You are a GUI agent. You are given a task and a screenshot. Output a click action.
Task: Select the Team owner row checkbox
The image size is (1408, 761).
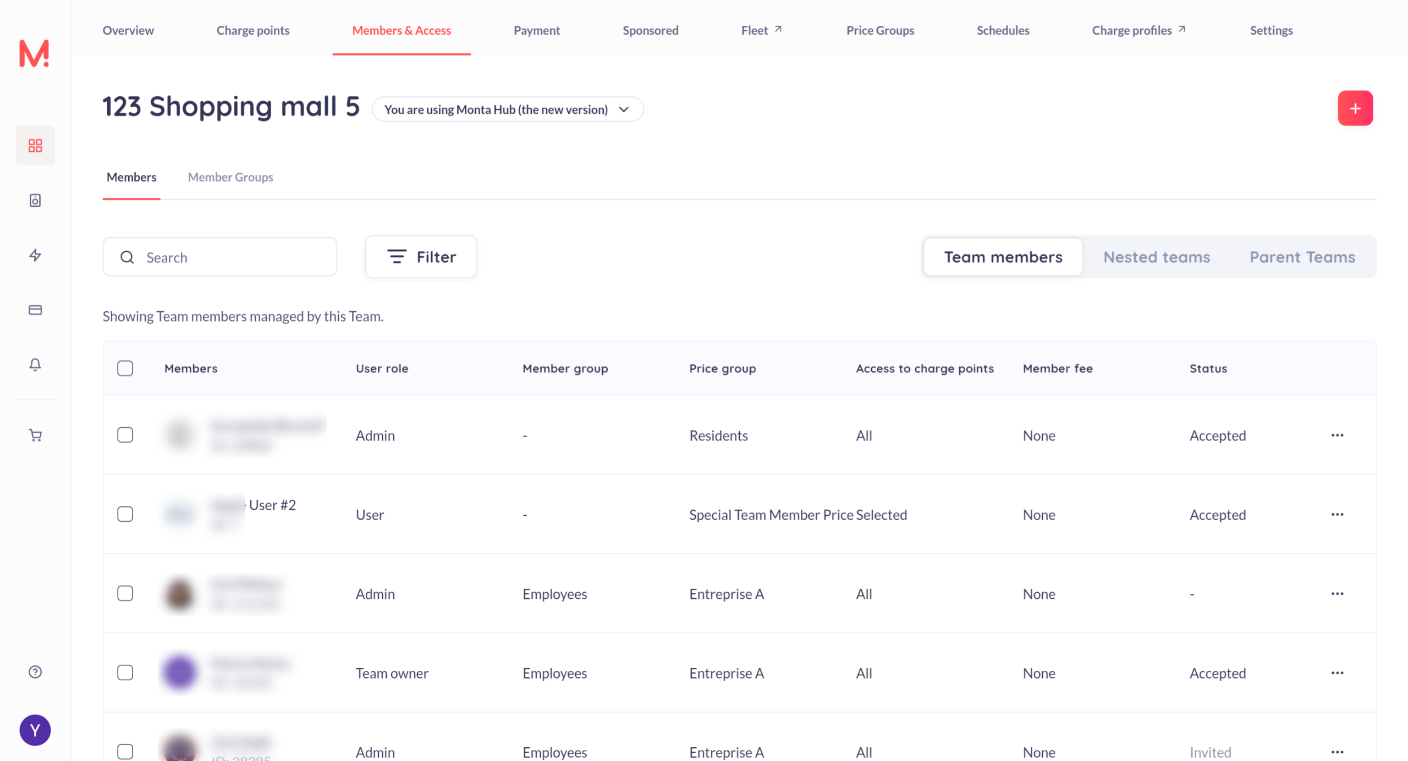tap(125, 672)
